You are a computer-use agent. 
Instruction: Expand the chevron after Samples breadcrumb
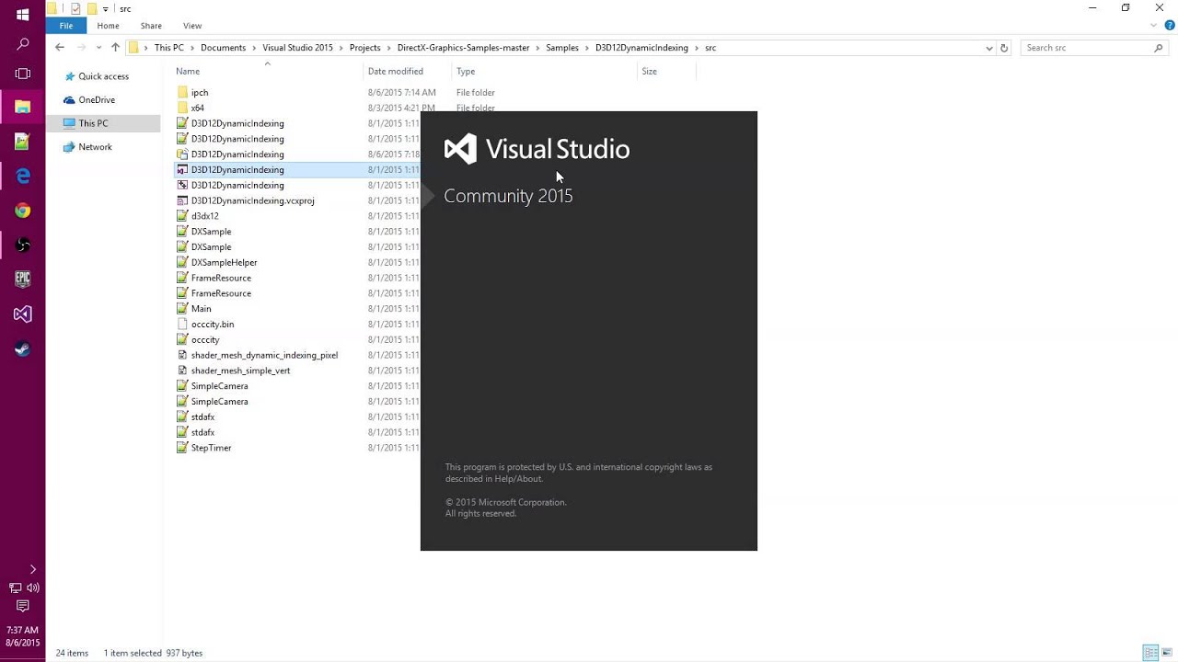[587, 48]
